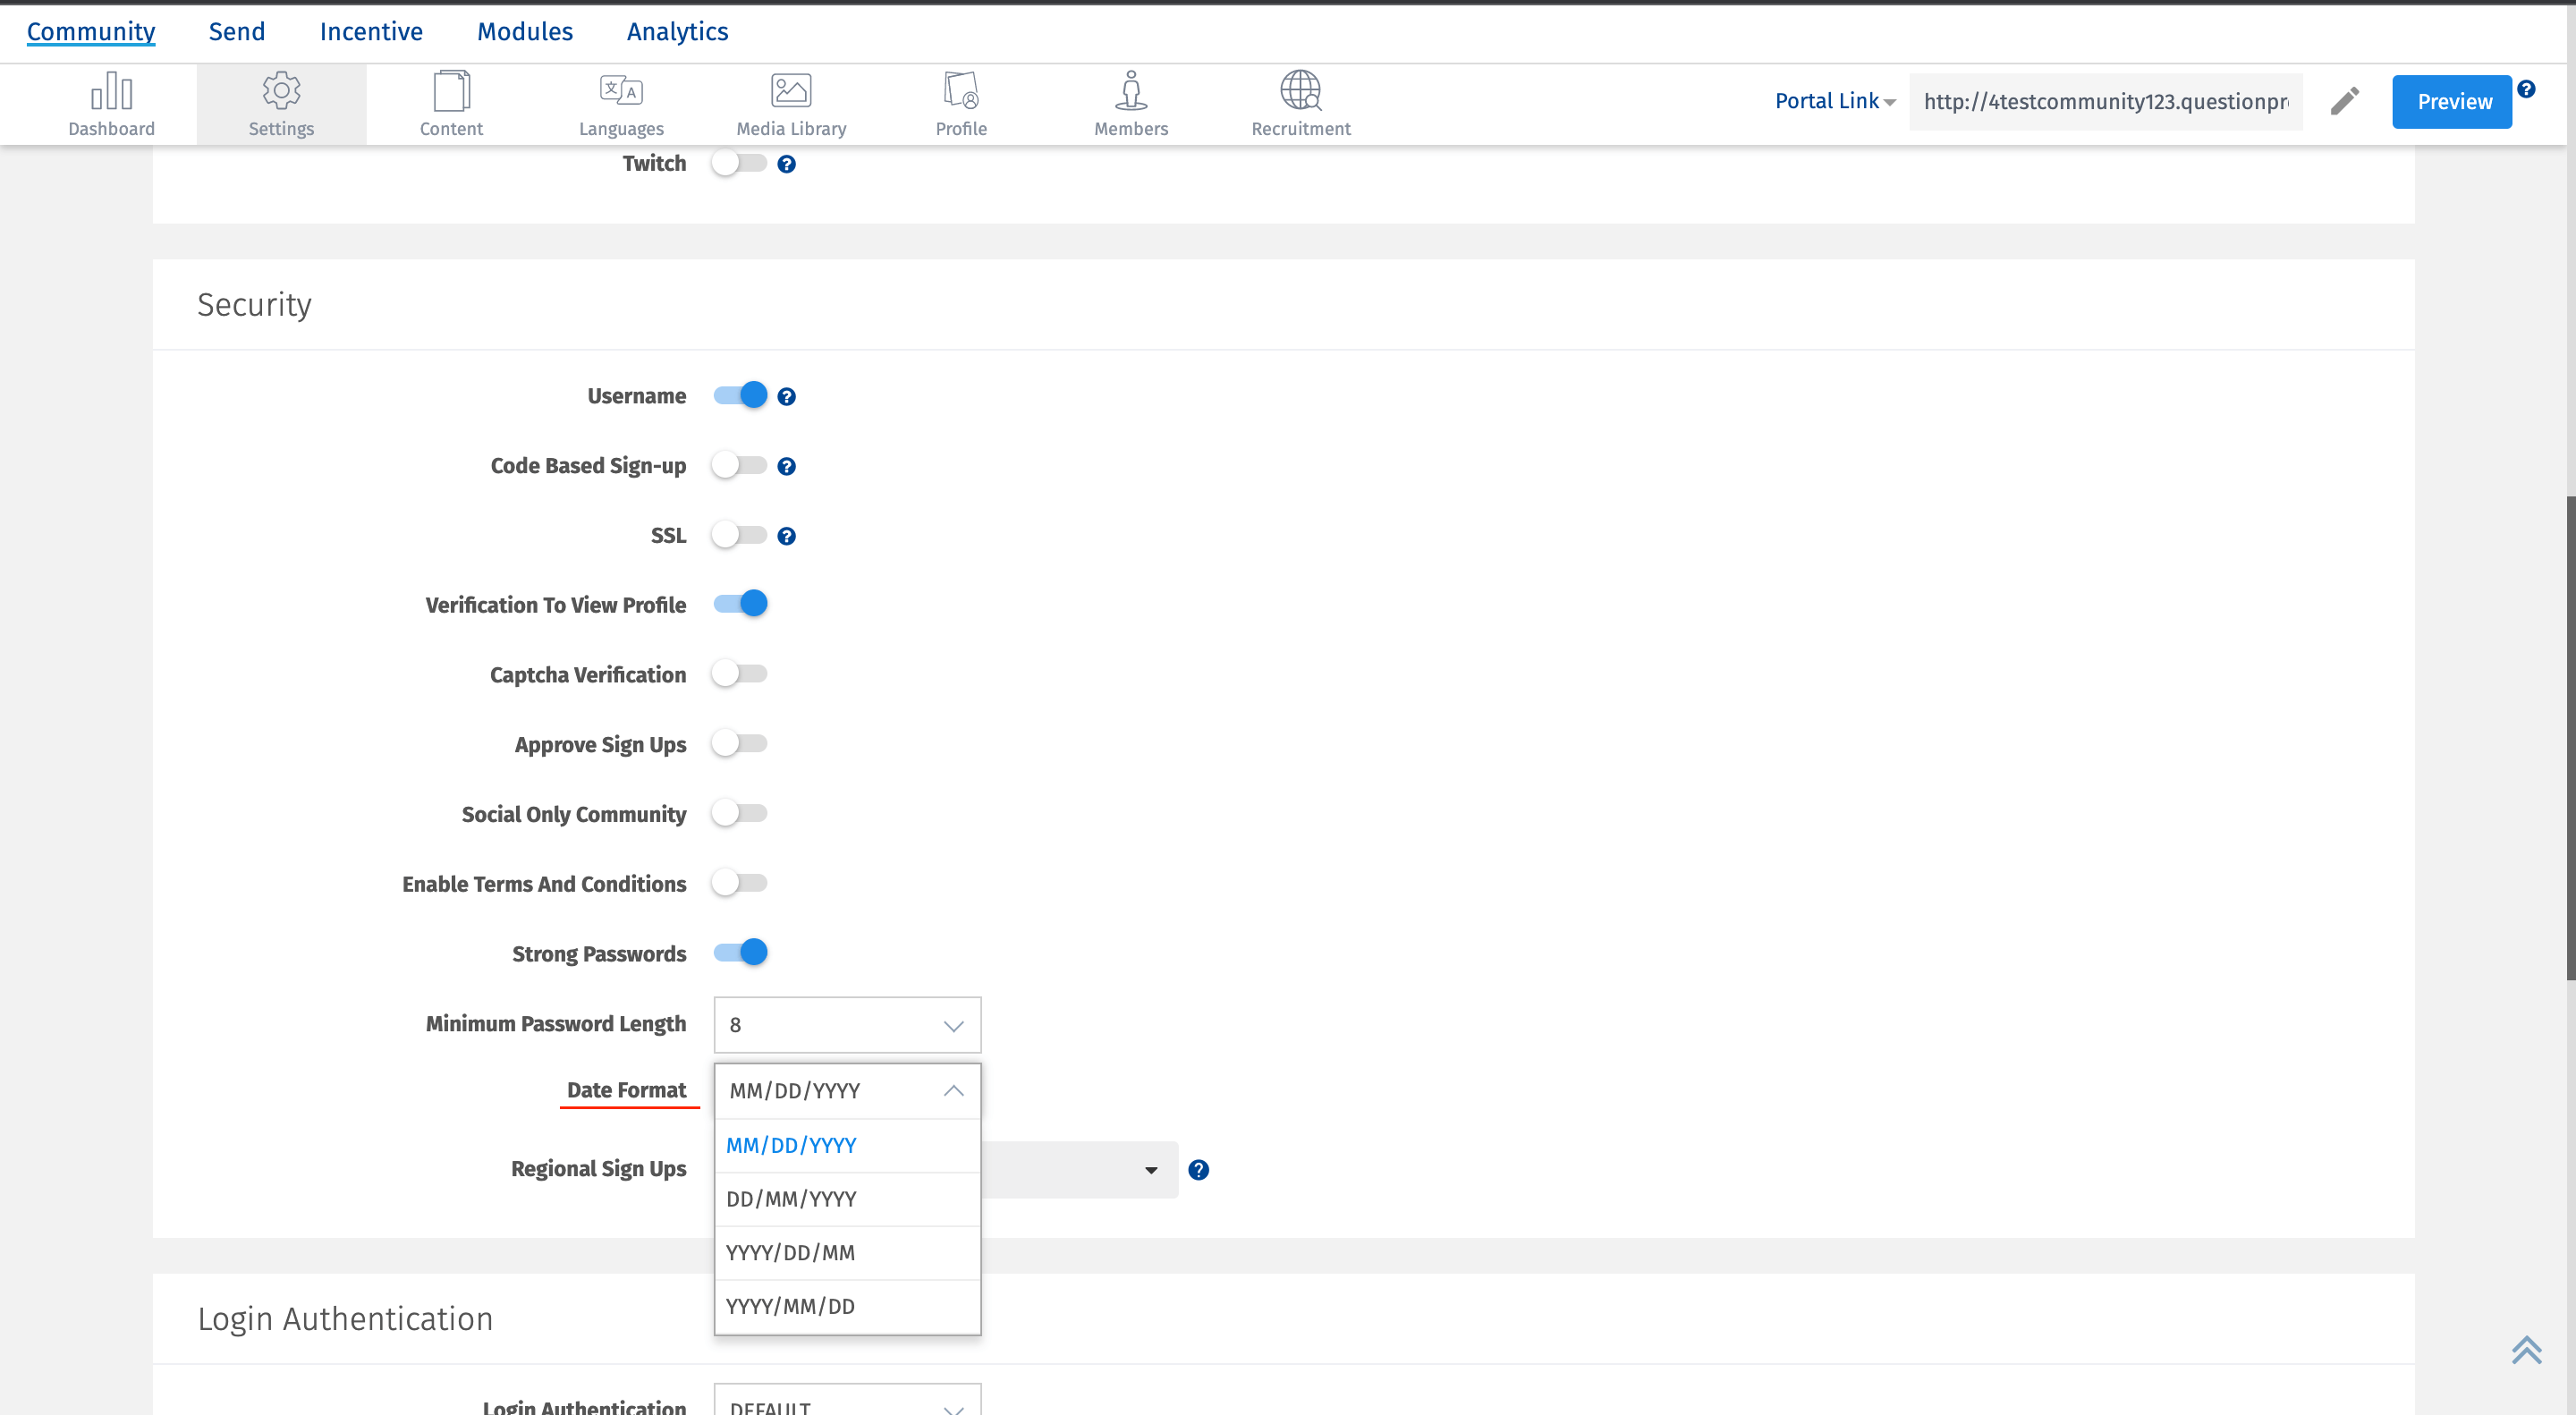Expand the Portal Link dropdown
Image resolution: width=2576 pixels, height=1415 pixels.
(1835, 101)
